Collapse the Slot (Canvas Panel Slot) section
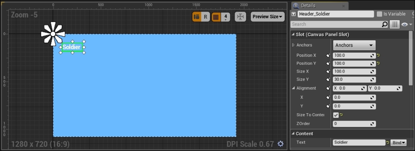The width and height of the screenshot is (415, 151). pos(293,35)
